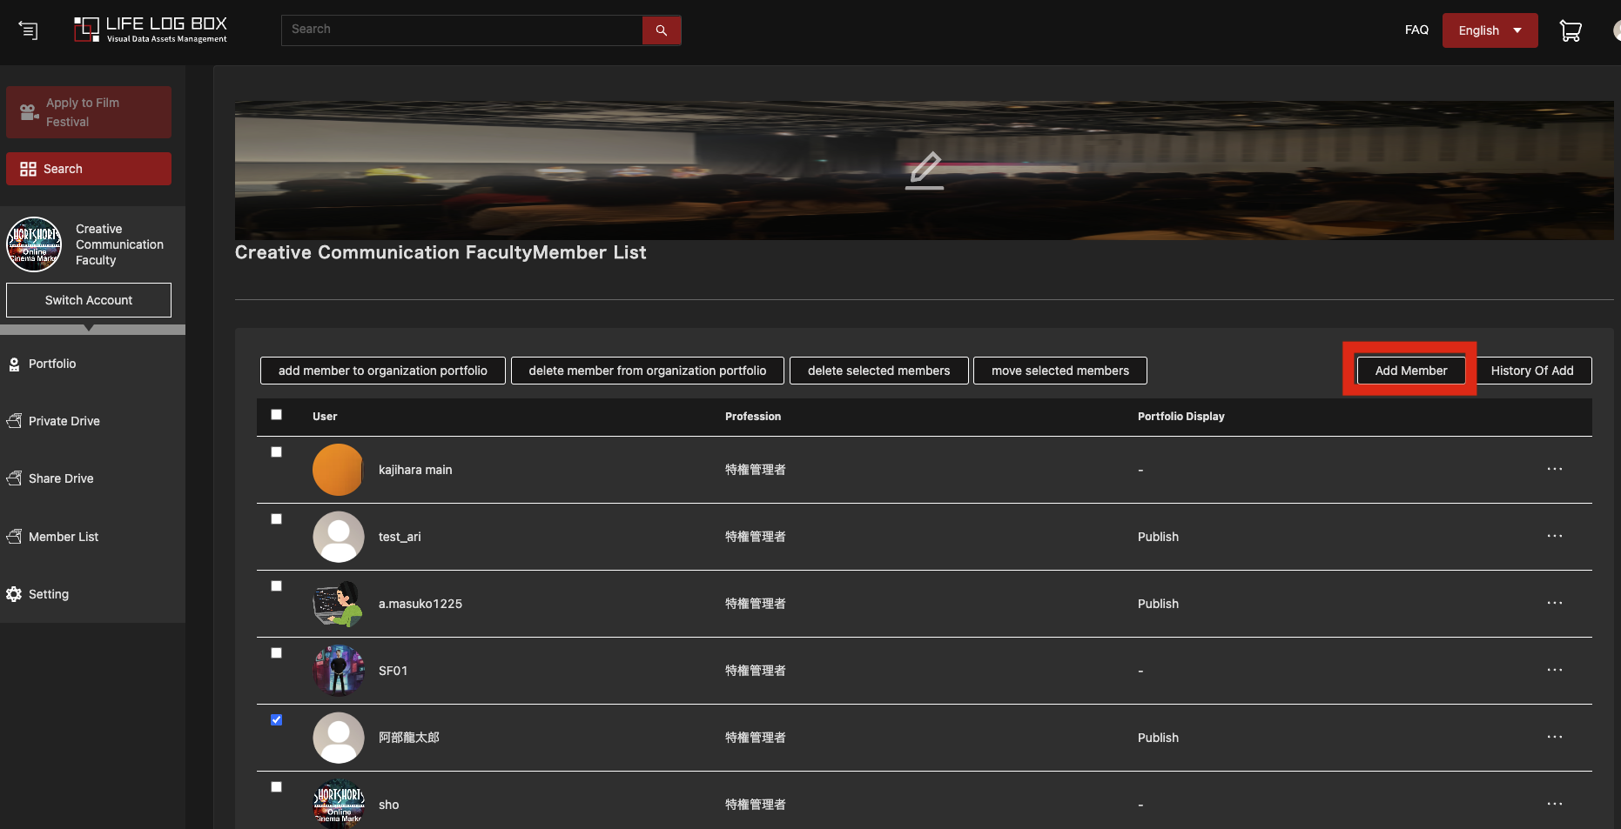This screenshot has width=1621, height=829.
Task: Click the Life Log Box logo
Action: [151, 30]
